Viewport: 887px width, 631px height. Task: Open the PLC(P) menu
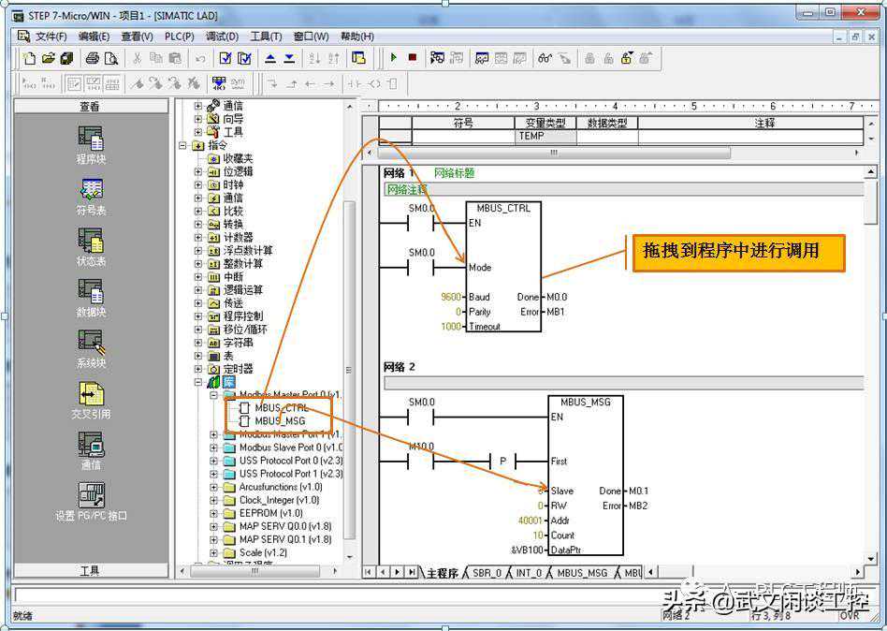click(x=179, y=37)
